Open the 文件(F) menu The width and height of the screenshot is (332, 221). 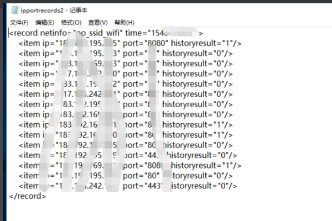click(19, 23)
